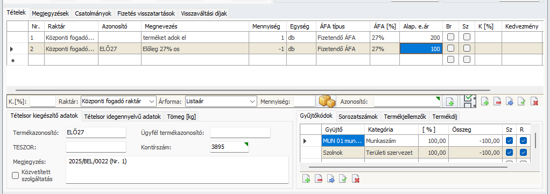Select the Tételsor kiegészítő adatok tab
Screen dimensions: 550x194
pos(44,116)
